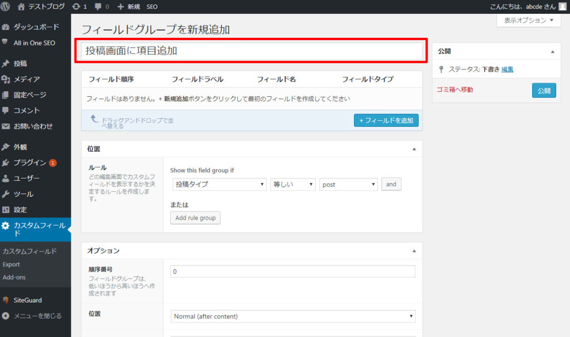This screenshot has width=570, height=337.
Task: Open the 表示オプション screen options tab
Action: (528, 21)
